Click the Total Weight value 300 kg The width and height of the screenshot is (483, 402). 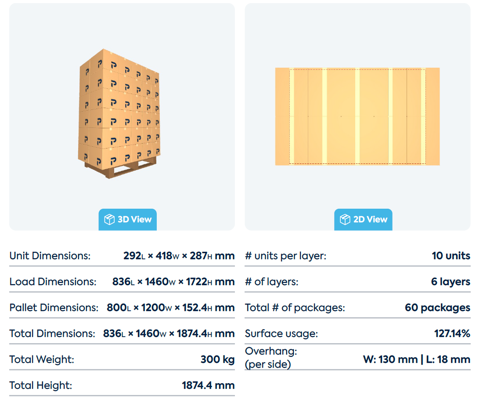(217, 359)
